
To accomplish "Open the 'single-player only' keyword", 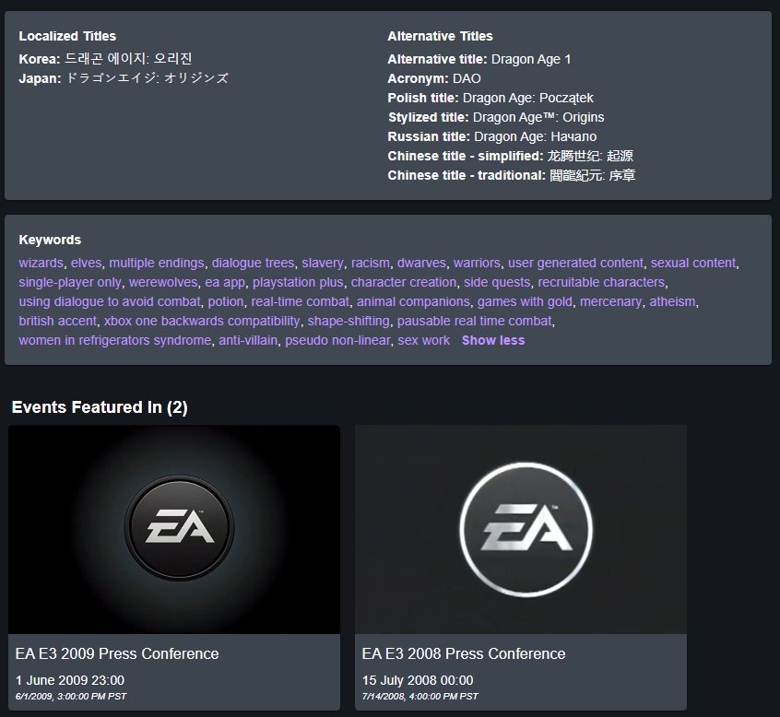I will pos(70,282).
